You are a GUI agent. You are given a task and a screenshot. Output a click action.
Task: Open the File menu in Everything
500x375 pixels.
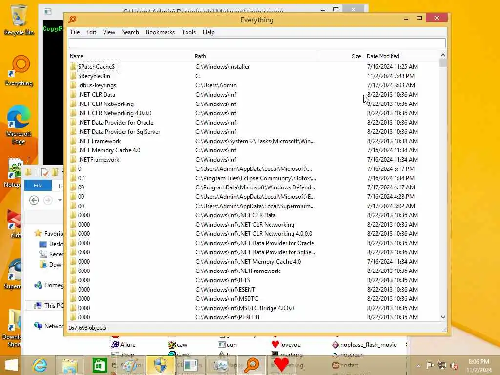coord(75,32)
